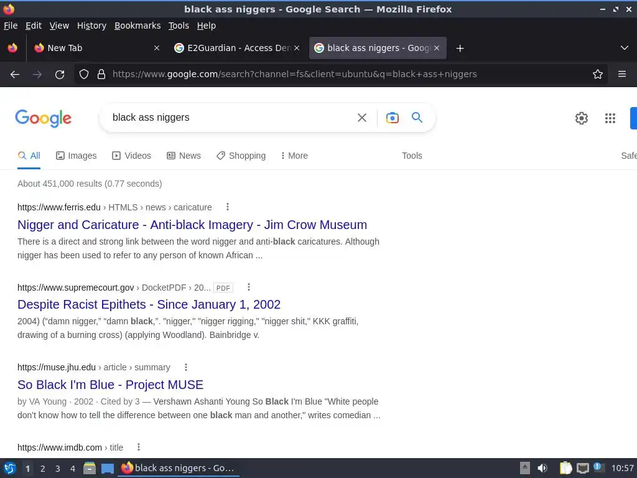This screenshot has width=637, height=478.
Task: Close the New Tab tab
Action: click(x=157, y=48)
